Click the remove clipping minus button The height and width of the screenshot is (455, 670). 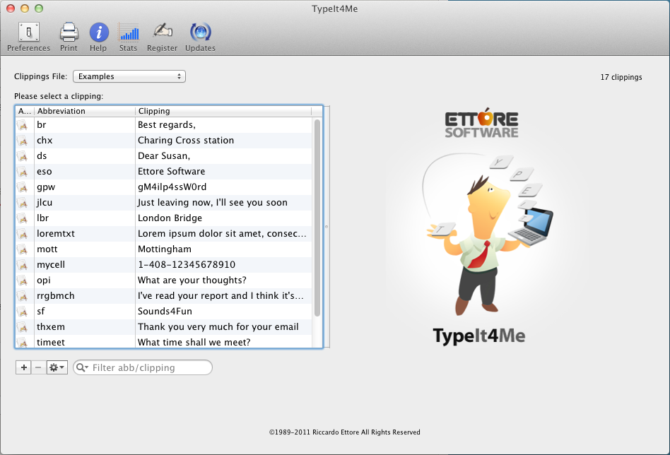[38, 367]
